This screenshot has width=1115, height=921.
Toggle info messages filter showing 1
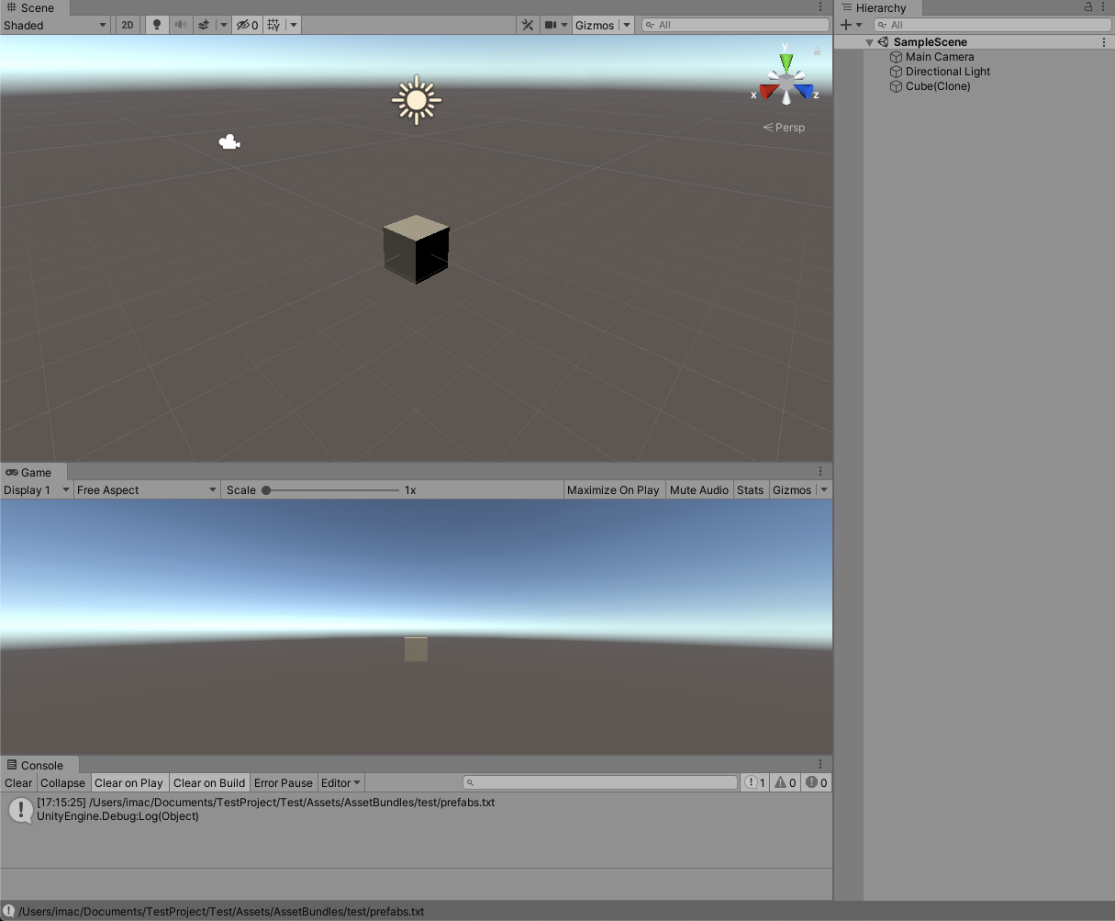tap(755, 782)
